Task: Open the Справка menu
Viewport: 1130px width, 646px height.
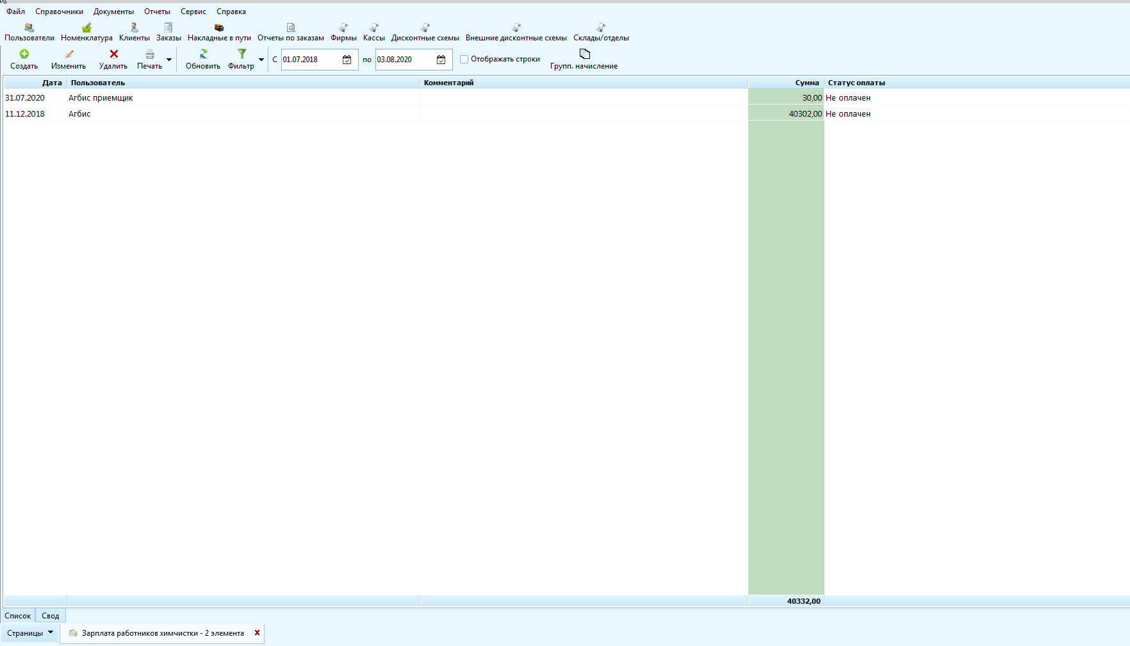Action: [x=231, y=12]
